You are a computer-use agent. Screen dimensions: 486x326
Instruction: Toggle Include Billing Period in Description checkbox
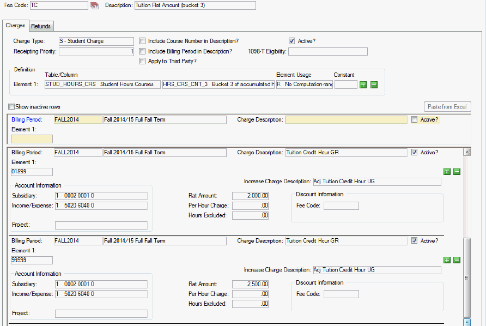click(x=143, y=51)
